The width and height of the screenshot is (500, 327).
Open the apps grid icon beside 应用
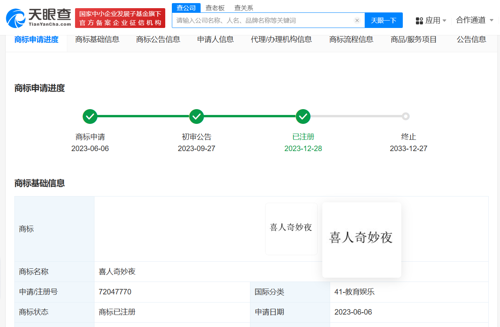420,20
